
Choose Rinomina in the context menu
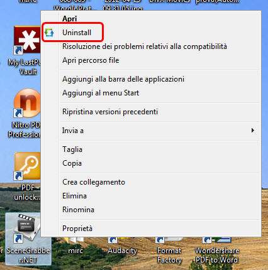point(78,210)
